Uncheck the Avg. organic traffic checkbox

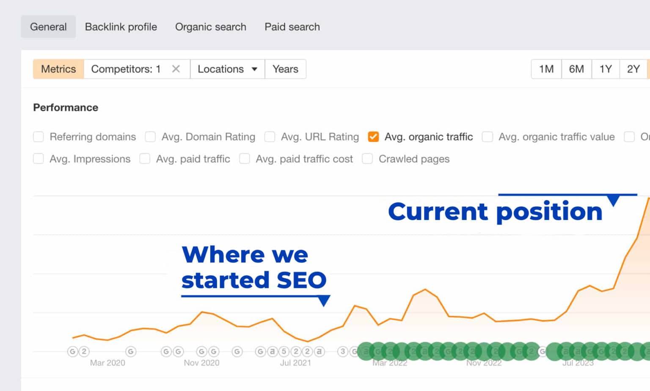[373, 137]
